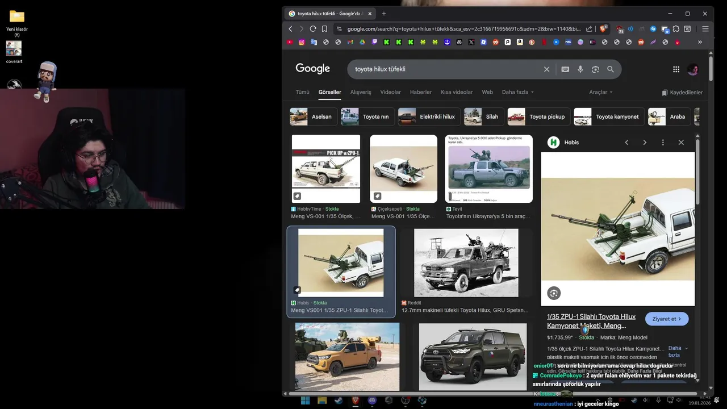This screenshot has height=409, width=727.
Task: Filter images by the Toyota kamyonet chip
Action: click(609, 116)
